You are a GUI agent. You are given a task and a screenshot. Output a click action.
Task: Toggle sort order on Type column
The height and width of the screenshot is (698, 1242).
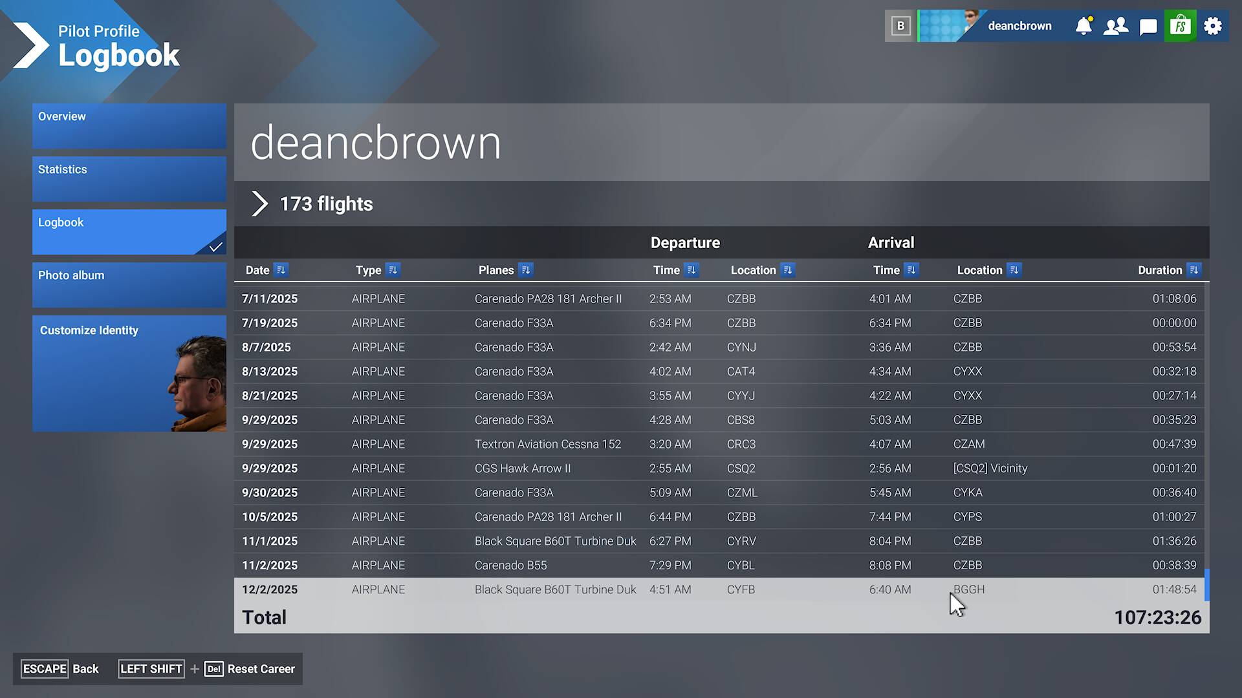393,270
